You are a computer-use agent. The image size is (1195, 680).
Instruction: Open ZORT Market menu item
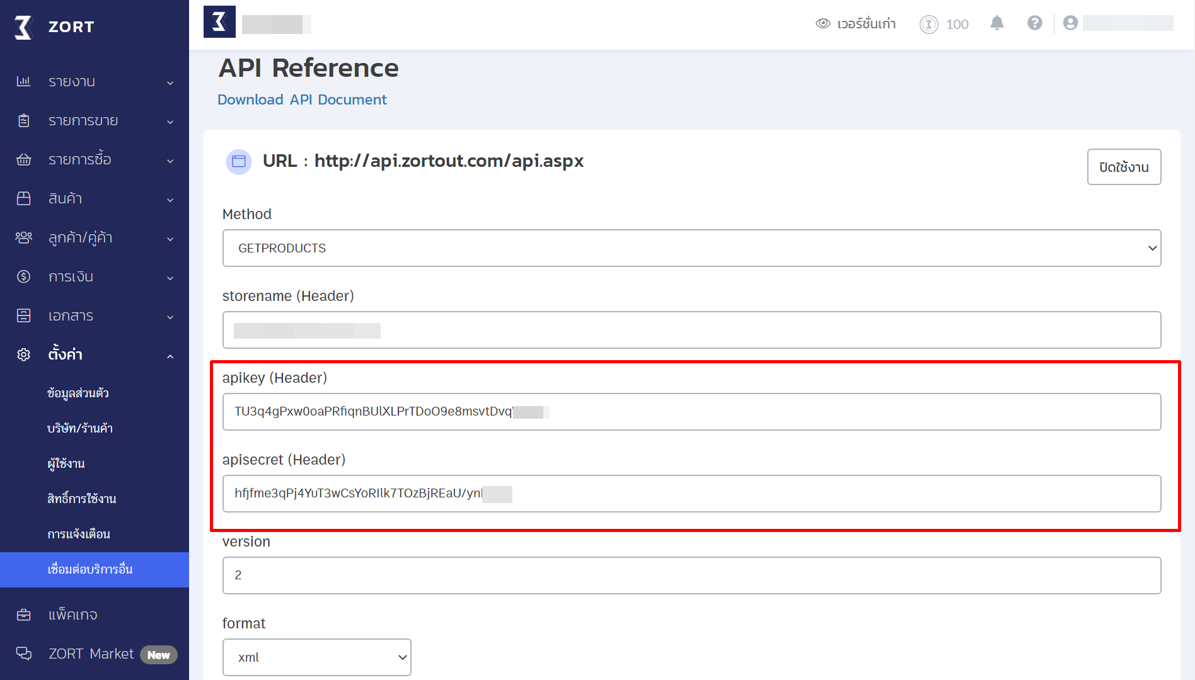tap(91, 654)
